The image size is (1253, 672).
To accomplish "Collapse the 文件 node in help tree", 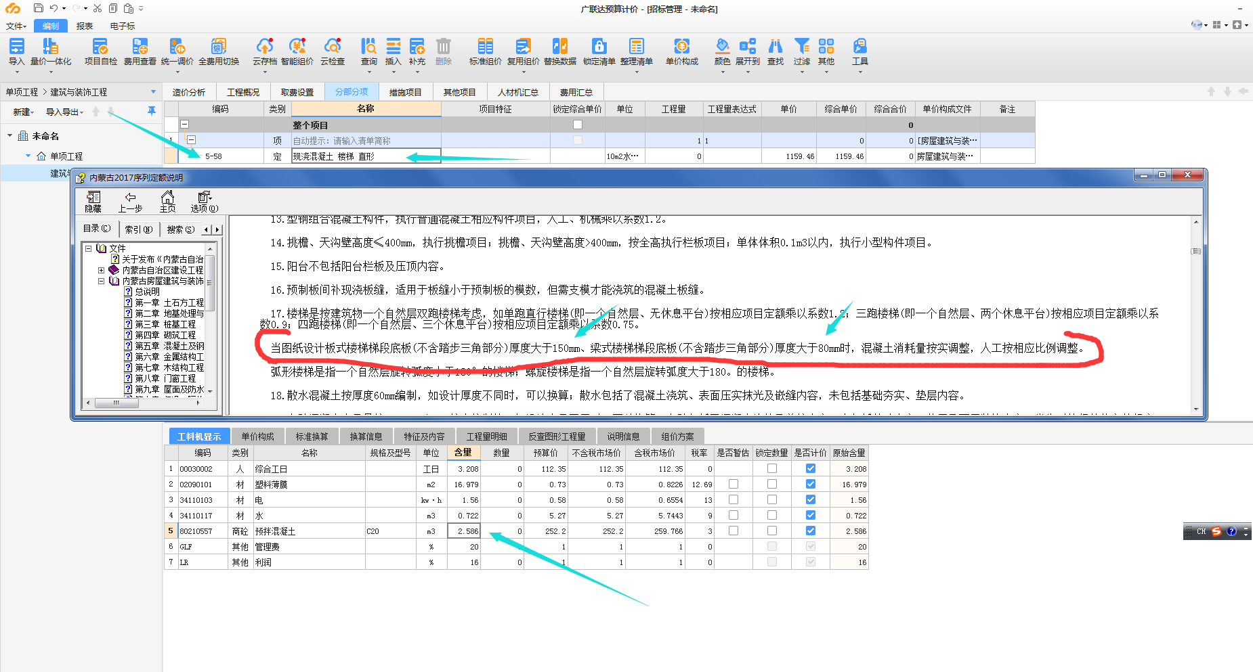I will [88, 248].
